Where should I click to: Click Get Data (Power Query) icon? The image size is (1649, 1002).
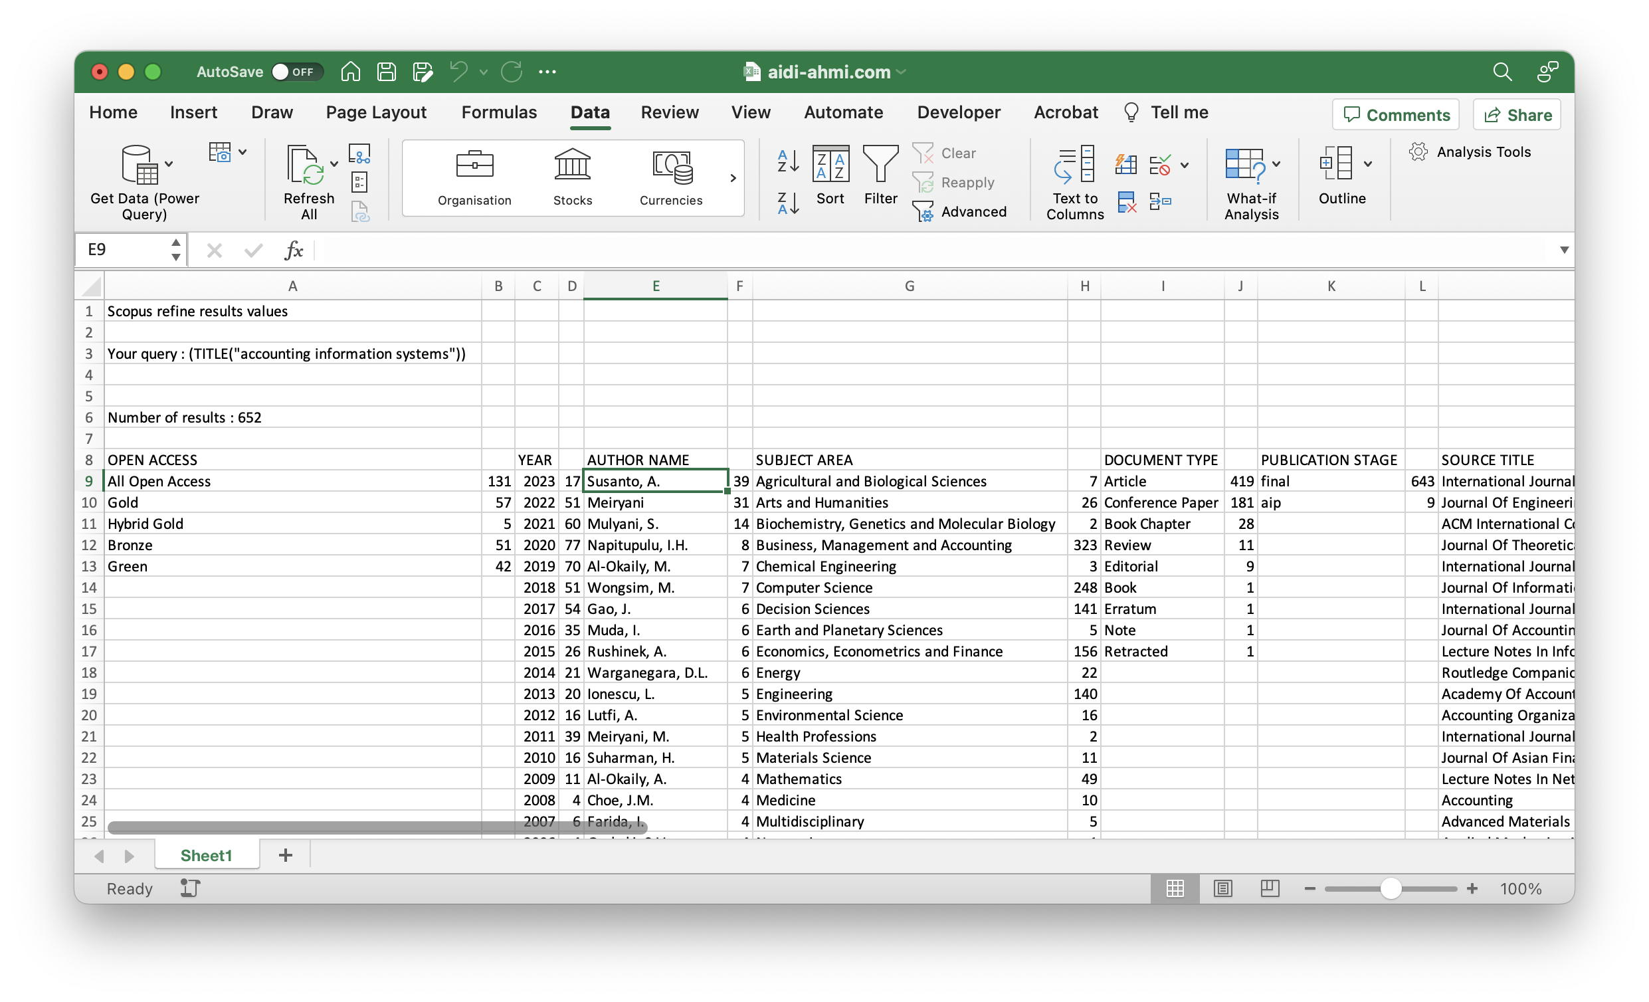point(140,165)
